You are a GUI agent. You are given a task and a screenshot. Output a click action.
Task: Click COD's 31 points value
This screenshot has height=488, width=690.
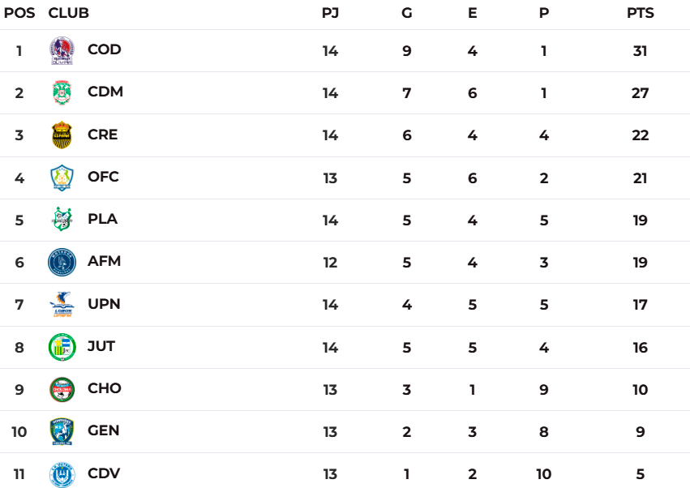tap(640, 50)
